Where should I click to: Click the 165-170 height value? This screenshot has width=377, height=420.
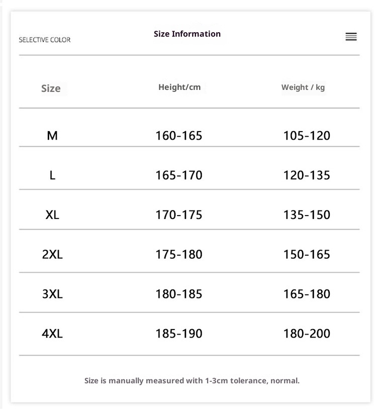click(179, 175)
